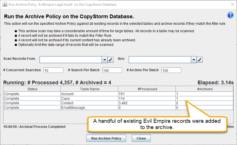Select the Contact table row

coord(118,103)
